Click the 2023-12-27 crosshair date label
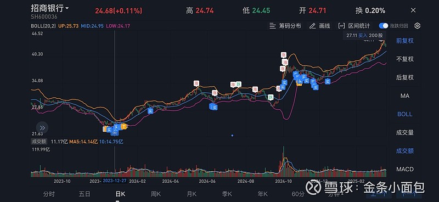This screenshot has width=439, height=202. click(x=115, y=181)
